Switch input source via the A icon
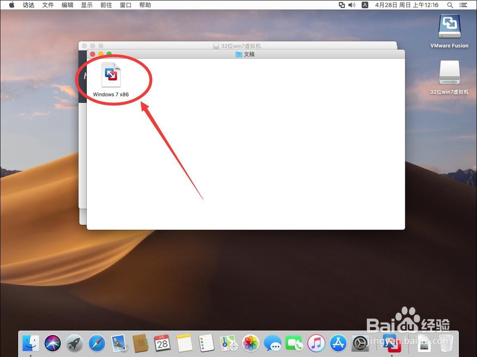The image size is (477, 357). 365,5
